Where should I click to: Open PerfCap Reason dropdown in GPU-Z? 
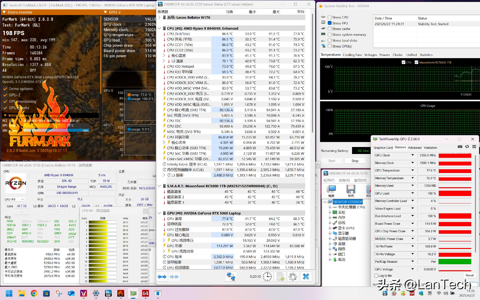(412, 261)
